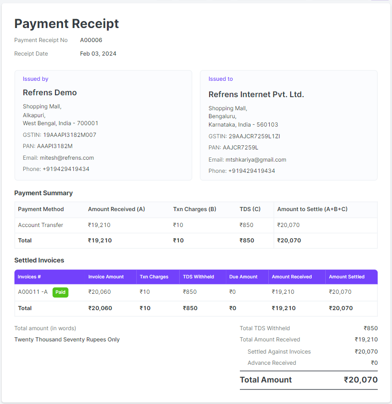Click the Settled Invoices section heading
The image size is (392, 404).
39,260
